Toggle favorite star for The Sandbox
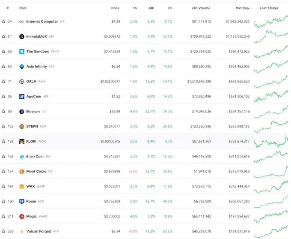 pos(3,51)
